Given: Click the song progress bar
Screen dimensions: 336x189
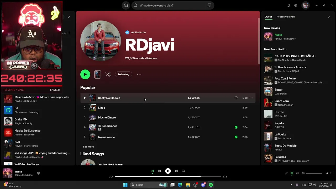Looking at the screenshot, I should [x=168, y=177].
